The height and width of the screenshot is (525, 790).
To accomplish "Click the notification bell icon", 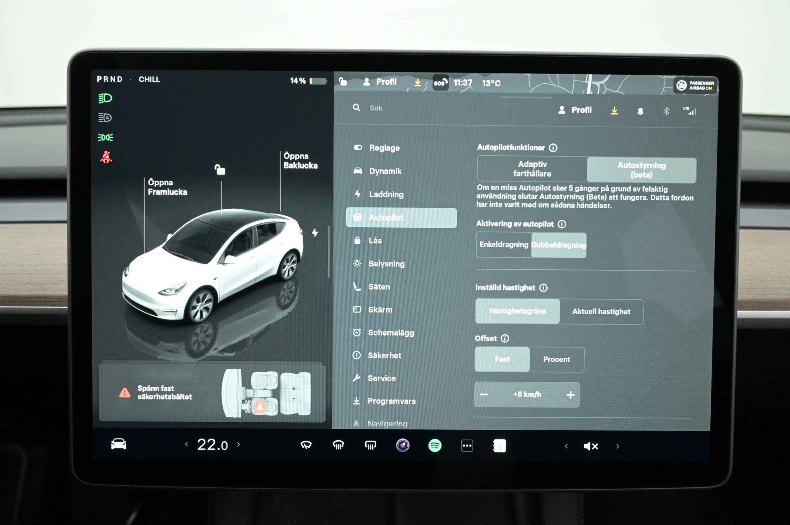I will 640,111.
